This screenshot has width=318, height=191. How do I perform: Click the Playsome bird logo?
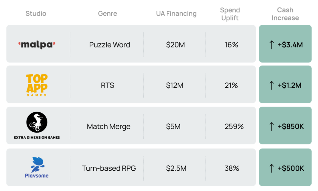point(37,164)
